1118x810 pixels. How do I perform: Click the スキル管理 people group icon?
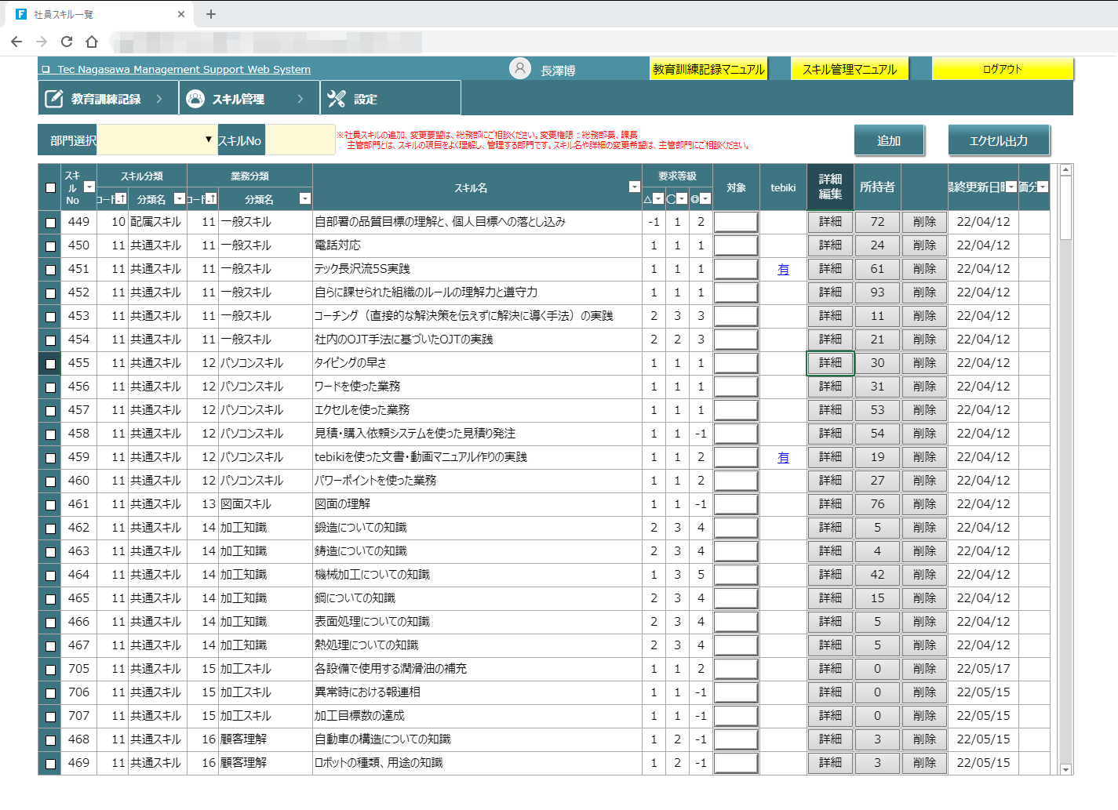(x=195, y=99)
